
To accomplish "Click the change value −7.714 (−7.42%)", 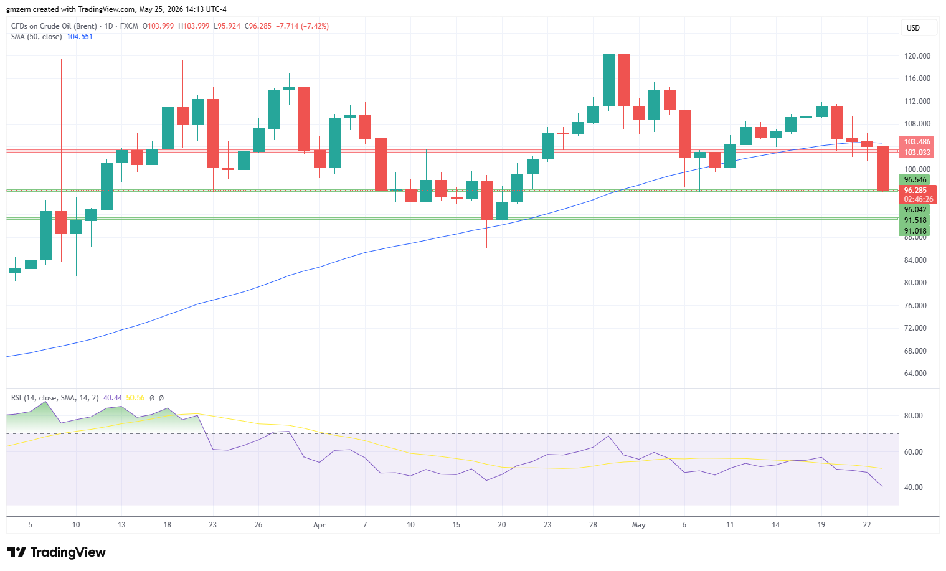I will (303, 26).
